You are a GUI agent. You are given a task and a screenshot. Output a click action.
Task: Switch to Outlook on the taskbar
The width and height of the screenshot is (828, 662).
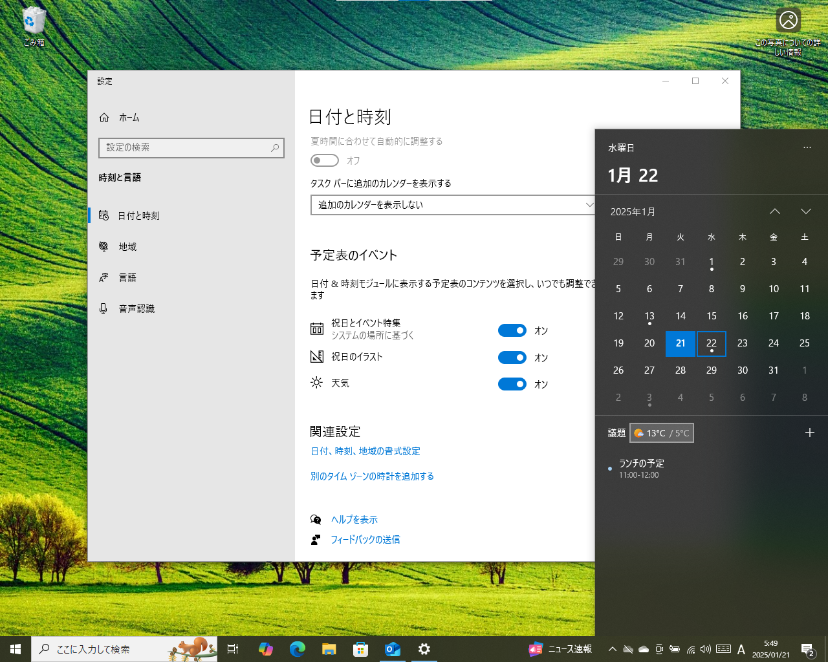click(392, 649)
